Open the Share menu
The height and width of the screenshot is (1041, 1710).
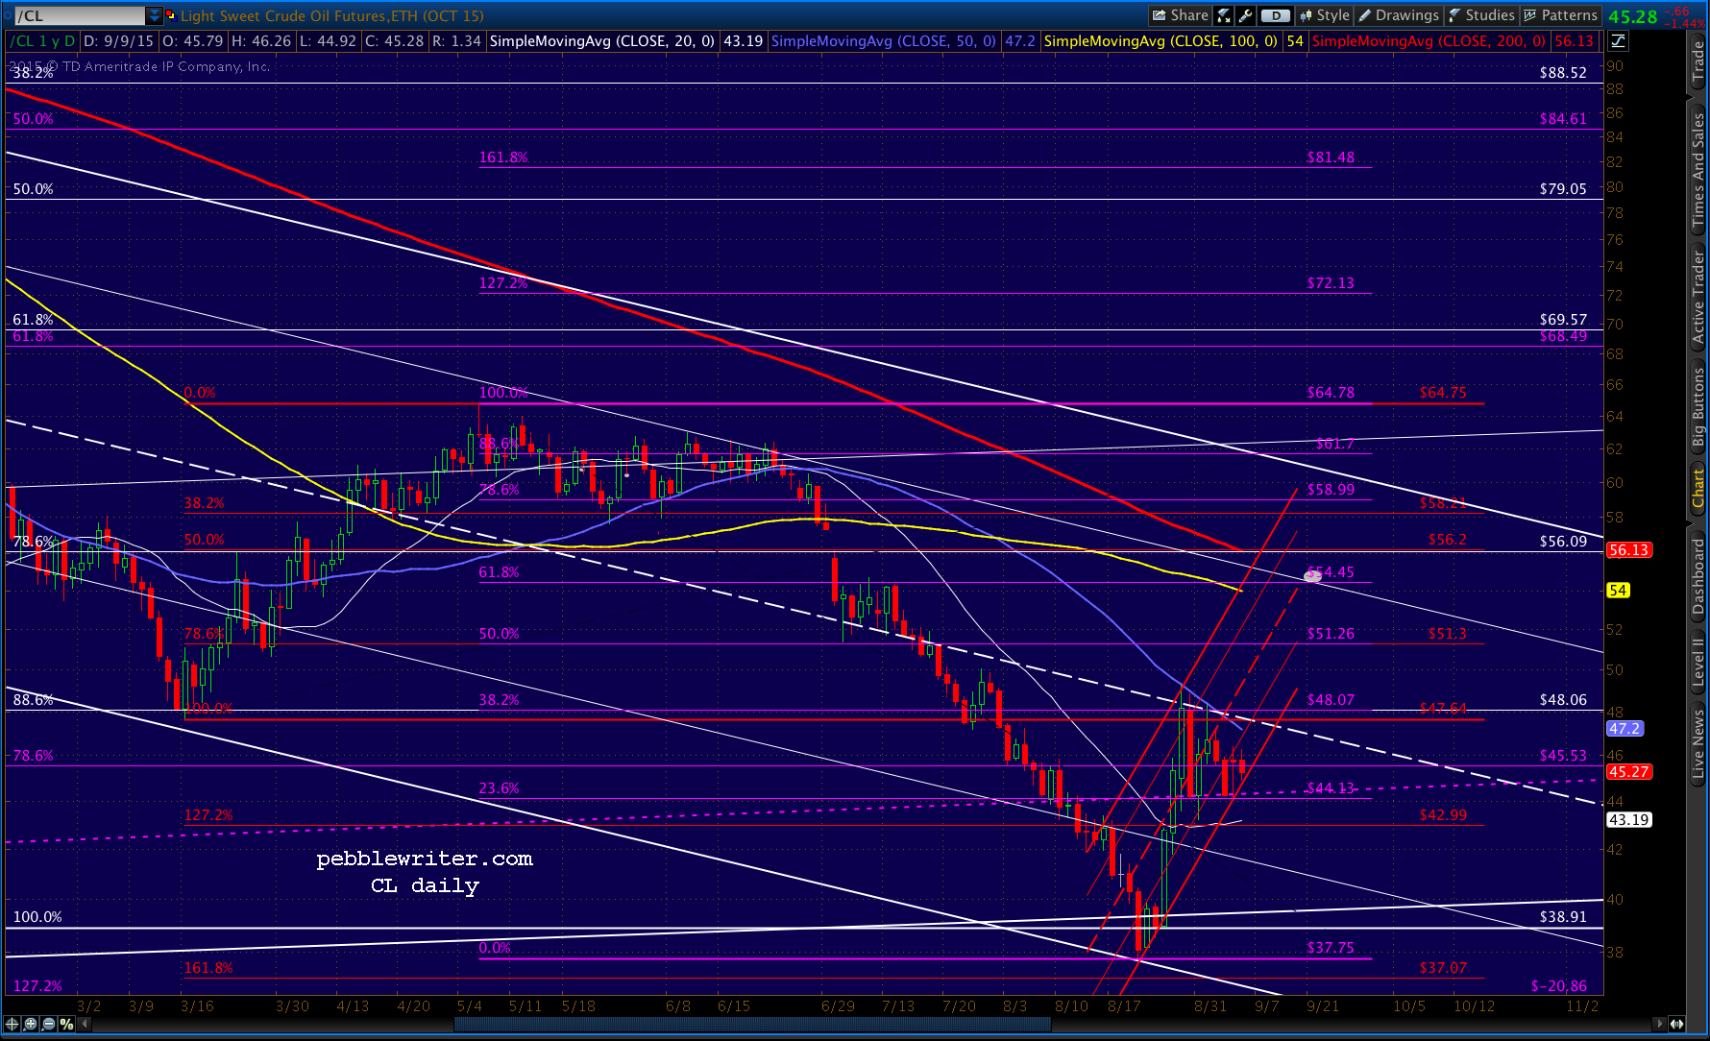pyautogui.click(x=1180, y=15)
